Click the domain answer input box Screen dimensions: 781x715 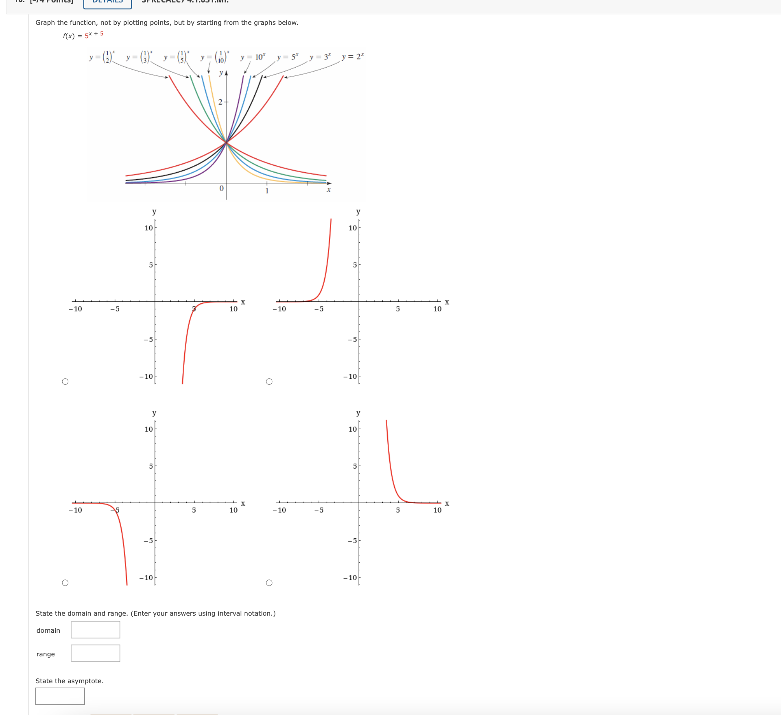(95, 629)
